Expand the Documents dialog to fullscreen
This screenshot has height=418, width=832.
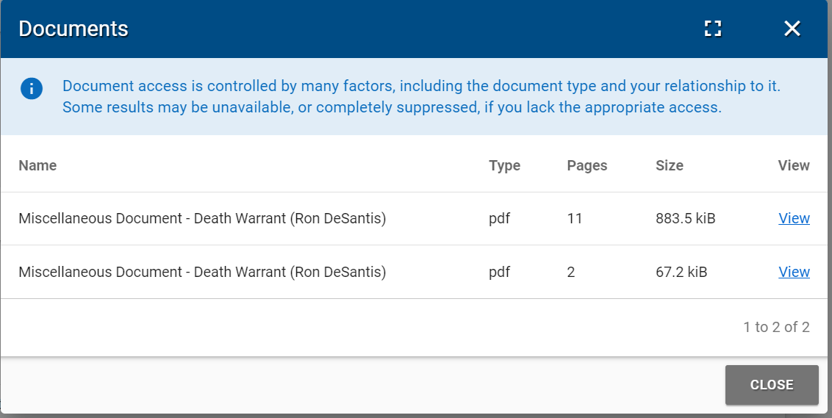713,29
